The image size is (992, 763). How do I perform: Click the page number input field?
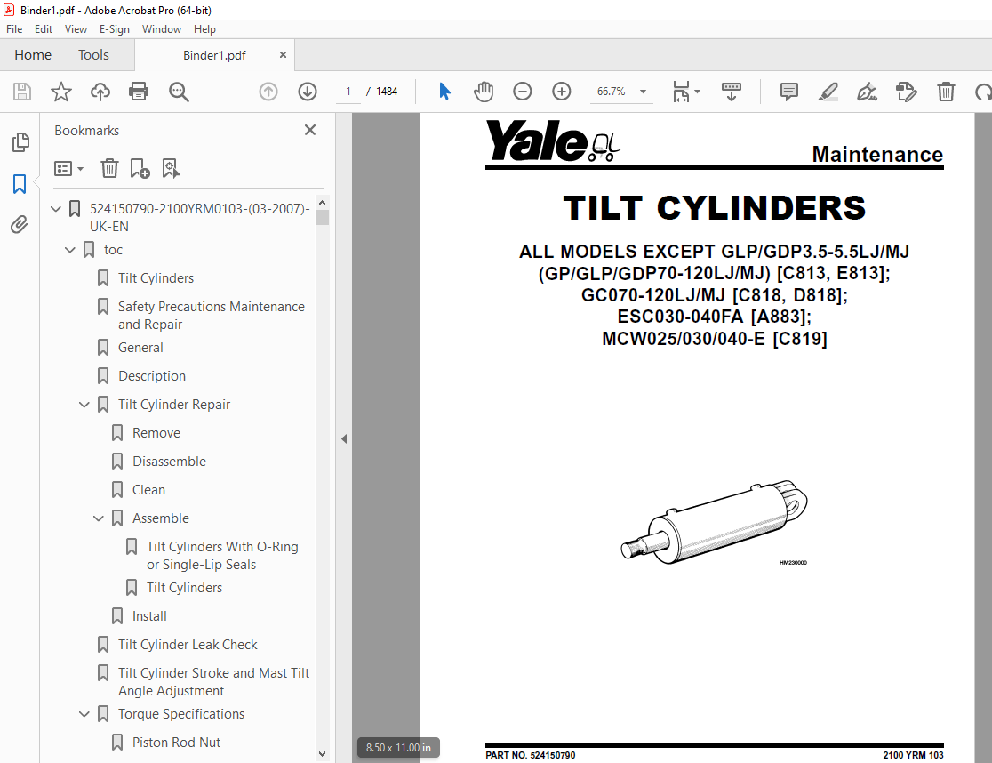click(x=348, y=92)
